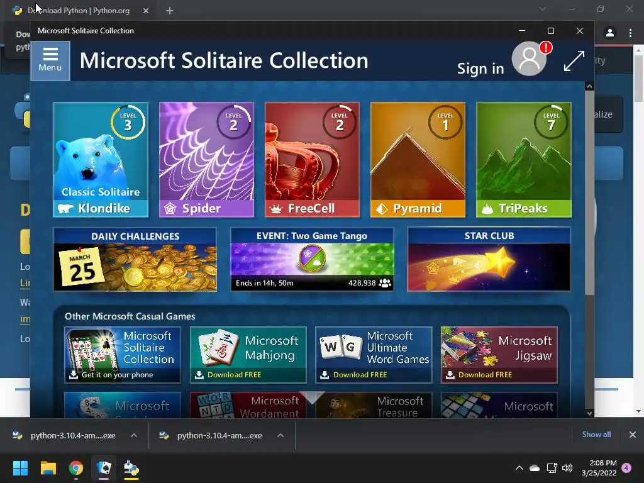Image resolution: width=644 pixels, height=483 pixels.
Task: Click the spider web icon beside Spider
Action: click(x=170, y=209)
